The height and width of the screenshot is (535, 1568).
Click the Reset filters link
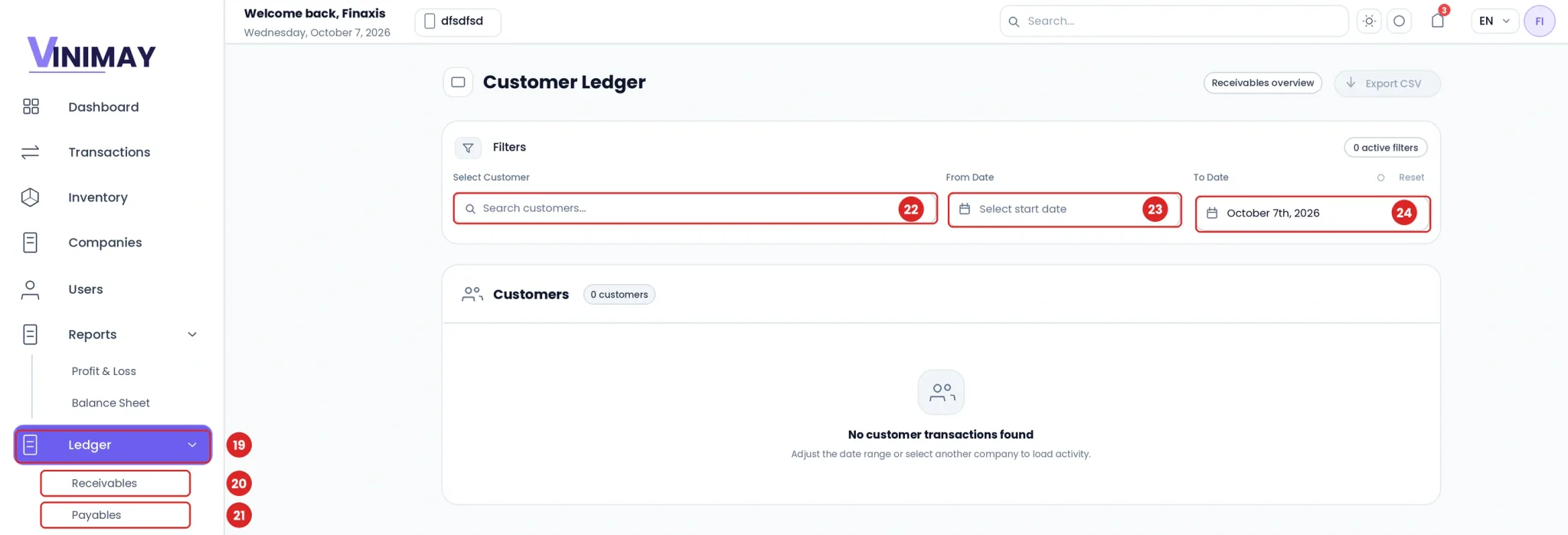(1411, 178)
